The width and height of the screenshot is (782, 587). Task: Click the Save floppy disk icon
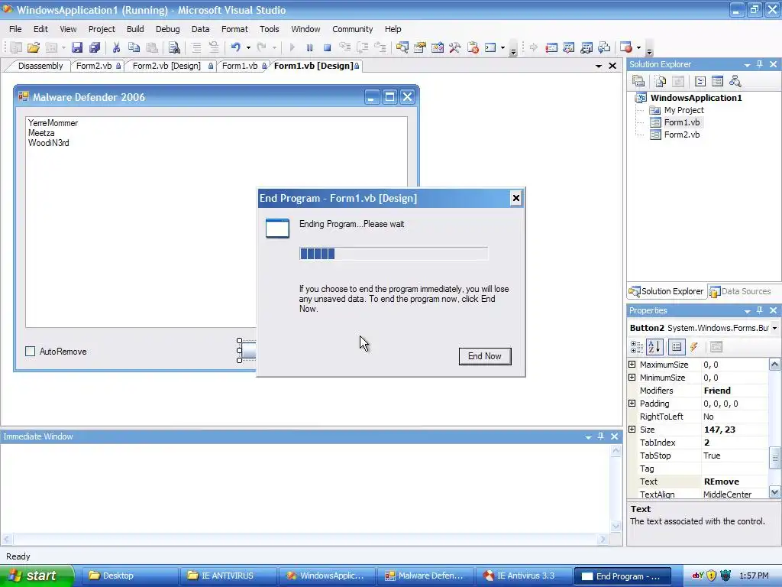77,48
